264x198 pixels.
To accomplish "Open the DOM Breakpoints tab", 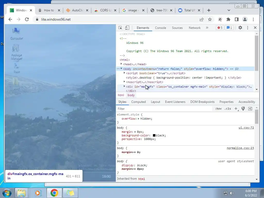I will point(202,102).
